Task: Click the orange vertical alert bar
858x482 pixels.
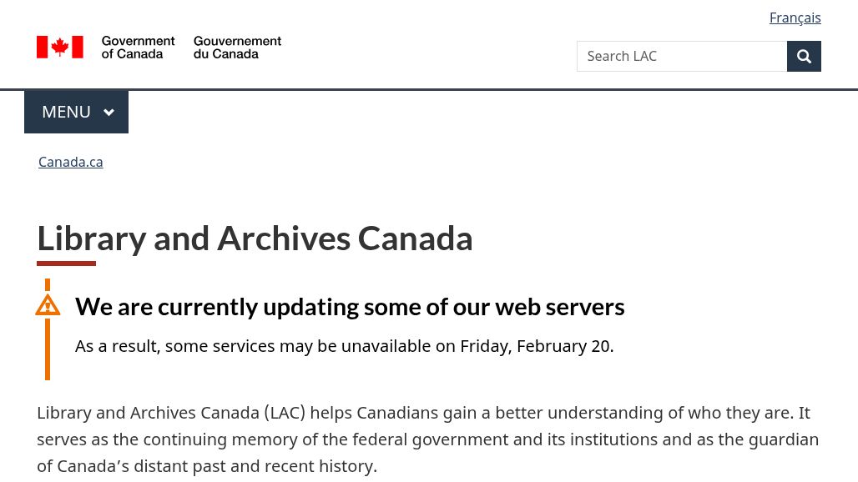Action: tap(48, 350)
